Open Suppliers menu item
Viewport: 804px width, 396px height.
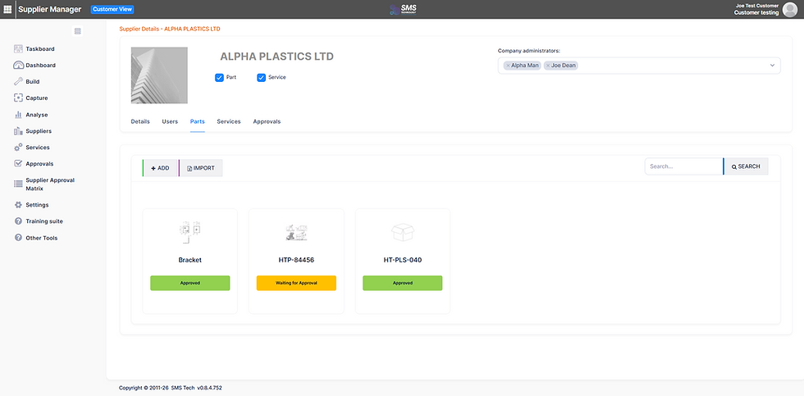(x=39, y=131)
